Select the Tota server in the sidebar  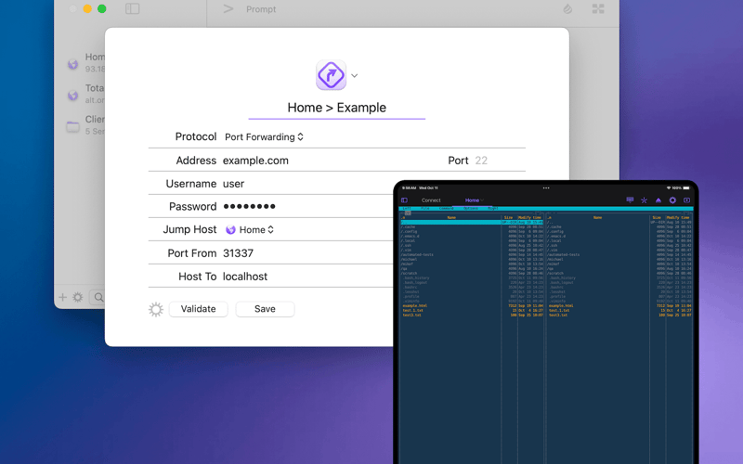85,94
